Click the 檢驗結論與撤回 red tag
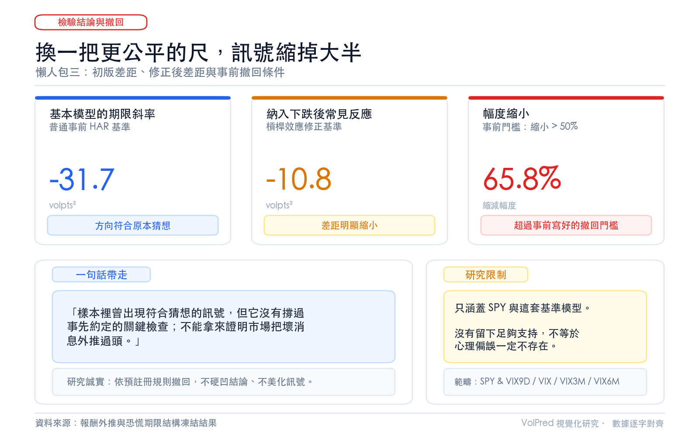This screenshot has width=699, height=437. coord(91,22)
